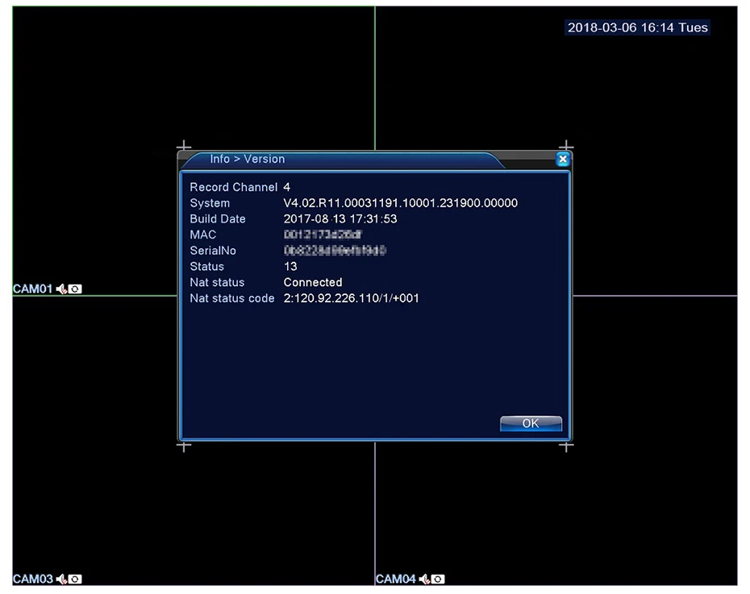Image resolution: width=750 pixels, height=594 pixels.
Task: Select the CAM04 channel label
Action: 396,579
